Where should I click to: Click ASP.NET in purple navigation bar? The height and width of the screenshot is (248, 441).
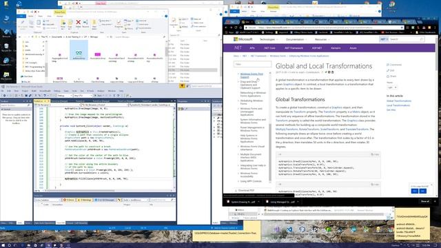coord(317,48)
